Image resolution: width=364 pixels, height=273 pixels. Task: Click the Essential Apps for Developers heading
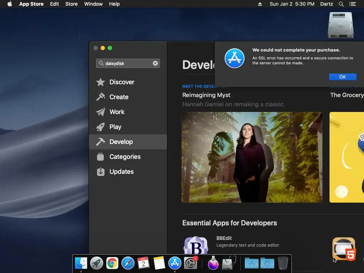click(x=229, y=223)
